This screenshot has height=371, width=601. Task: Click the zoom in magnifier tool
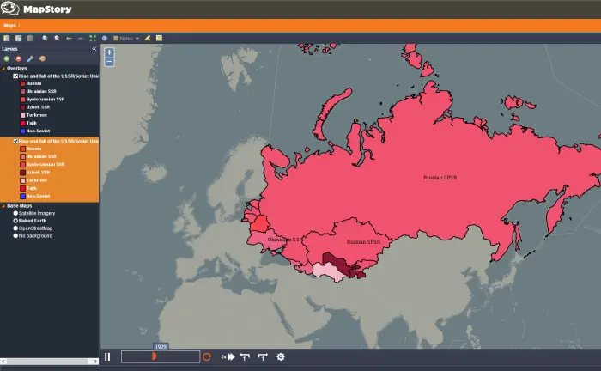[x=46, y=38]
